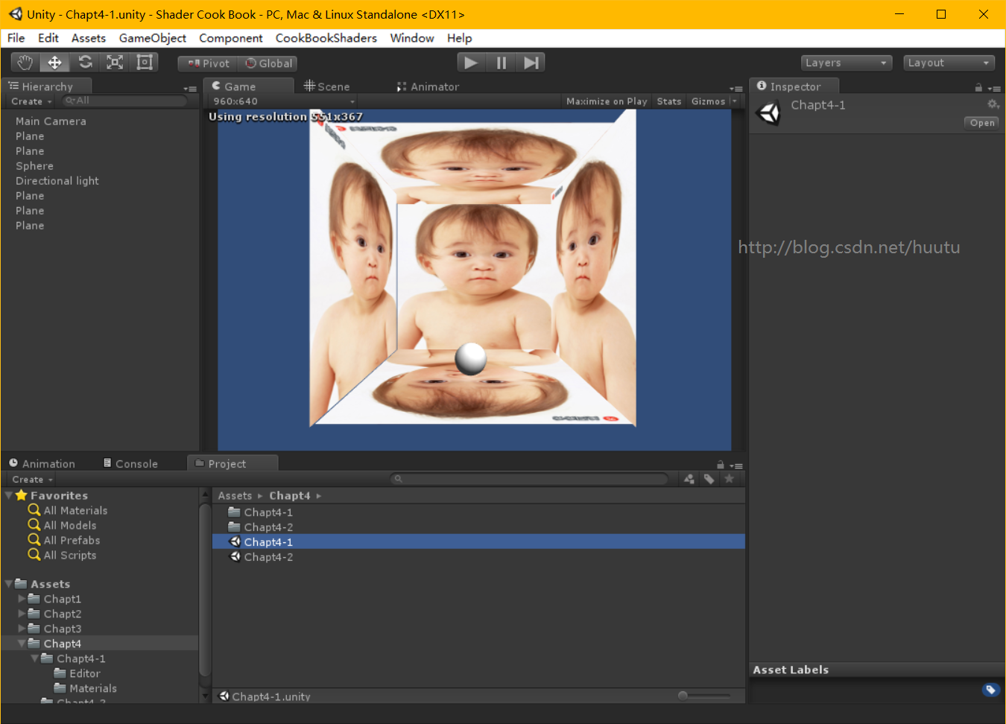The width and height of the screenshot is (1006, 724).
Task: Switch to the Scene tab
Action: 327,86
